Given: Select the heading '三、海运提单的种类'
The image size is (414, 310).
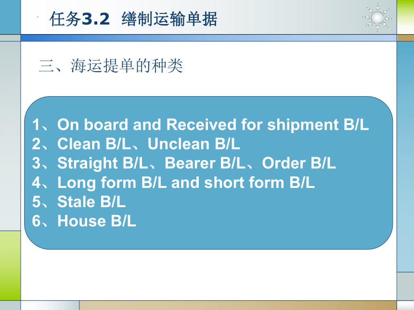Looking at the screenshot, I should [x=111, y=66].
